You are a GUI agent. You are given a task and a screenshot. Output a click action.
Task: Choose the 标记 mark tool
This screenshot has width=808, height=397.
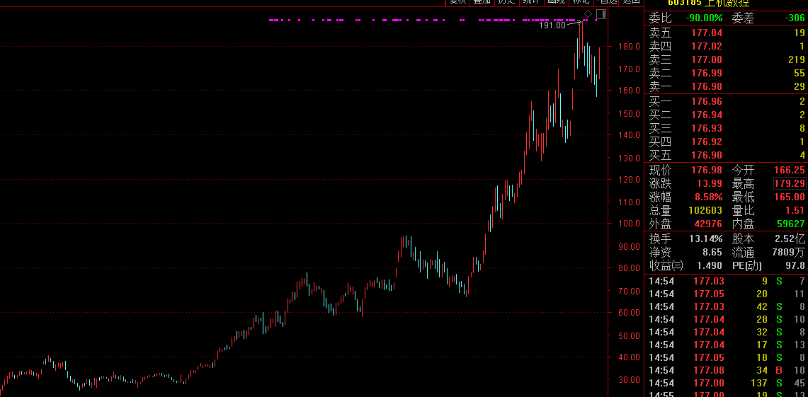coord(581,2)
